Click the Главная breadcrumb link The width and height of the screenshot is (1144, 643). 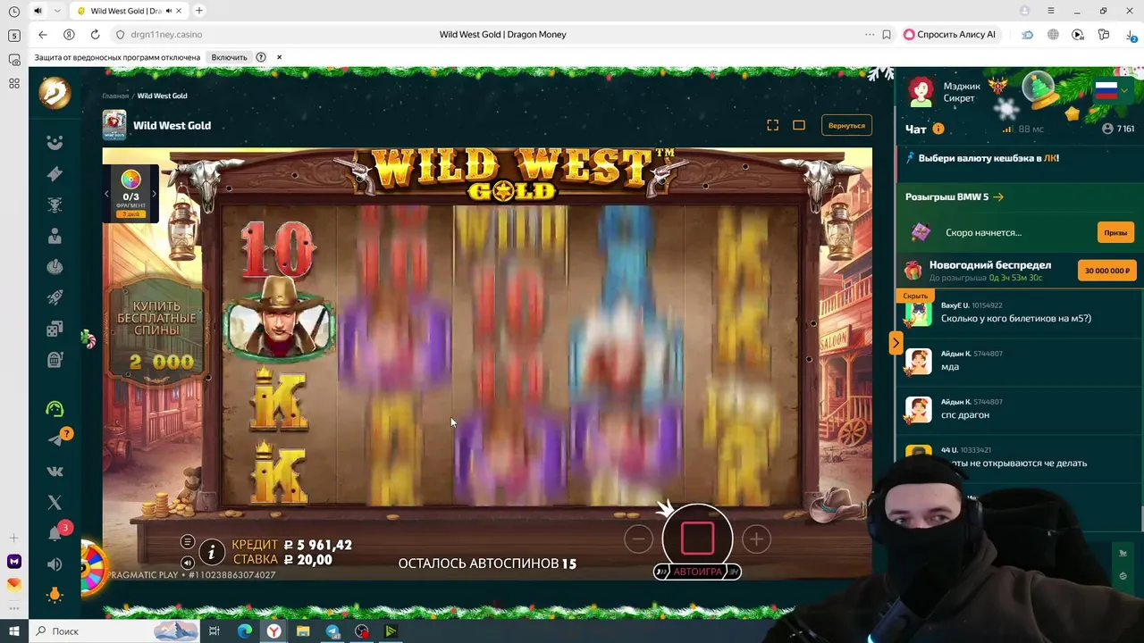115,96
